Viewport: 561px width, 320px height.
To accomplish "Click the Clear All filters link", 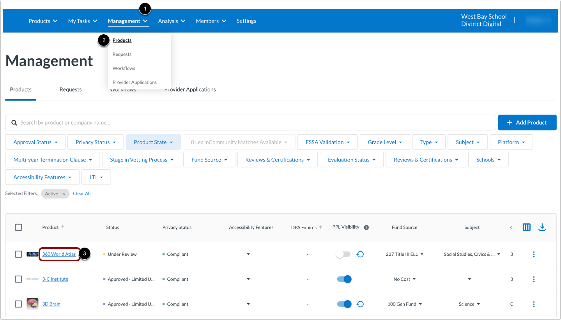I will click(x=81, y=193).
